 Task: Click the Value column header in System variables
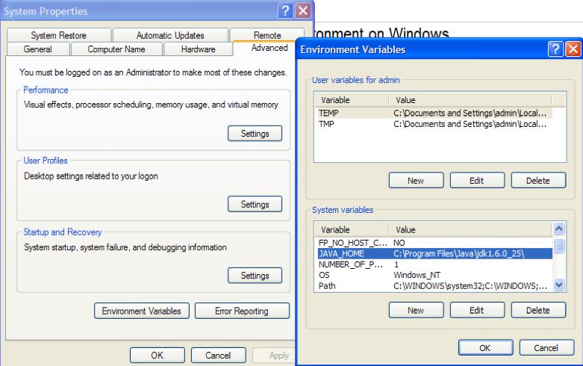(x=470, y=230)
